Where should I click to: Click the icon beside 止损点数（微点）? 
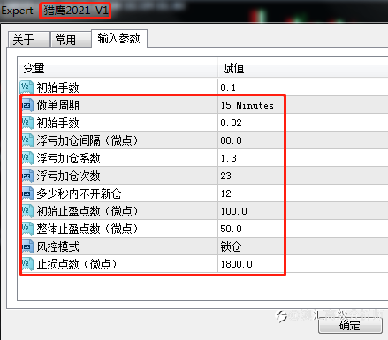point(27,264)
